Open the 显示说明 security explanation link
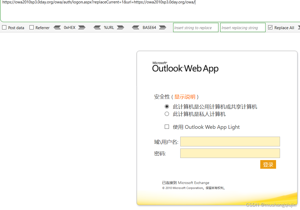The image size is (300, 210). click(x=185, y=97)
